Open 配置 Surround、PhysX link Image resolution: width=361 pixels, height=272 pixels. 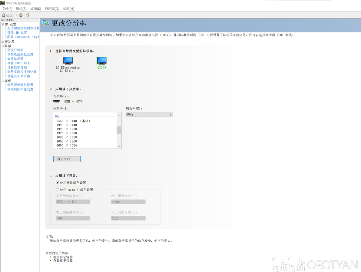(23, 37)
